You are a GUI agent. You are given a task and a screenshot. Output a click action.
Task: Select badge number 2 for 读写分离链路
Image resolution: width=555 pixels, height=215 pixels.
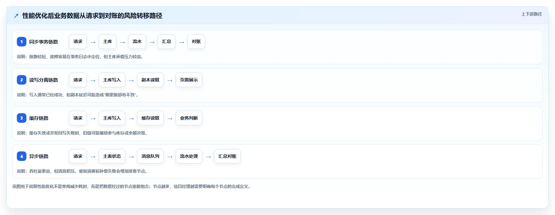coord(22,80)
